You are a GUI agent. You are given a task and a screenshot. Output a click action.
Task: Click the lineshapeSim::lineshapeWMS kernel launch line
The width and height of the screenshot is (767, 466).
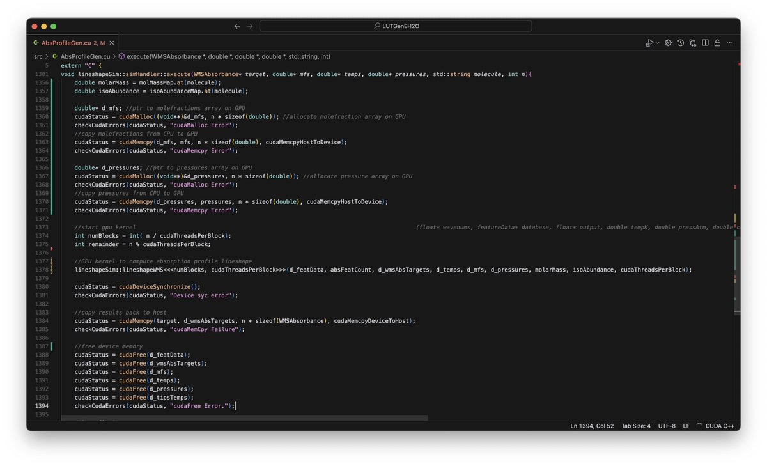[383, 270]
